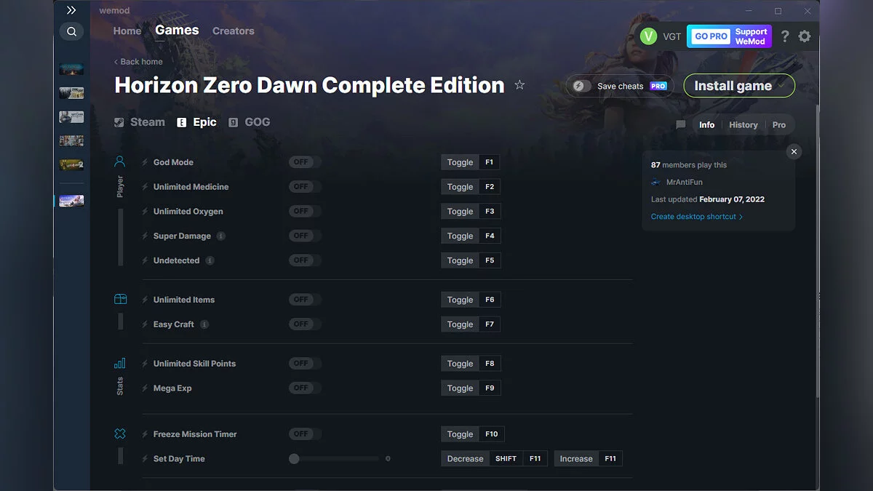Image resolution: width=873 pixels, height=491 pixels.
Task: Select the Steam platform tab
Action: pyautogui.click(x=140, y=122)
